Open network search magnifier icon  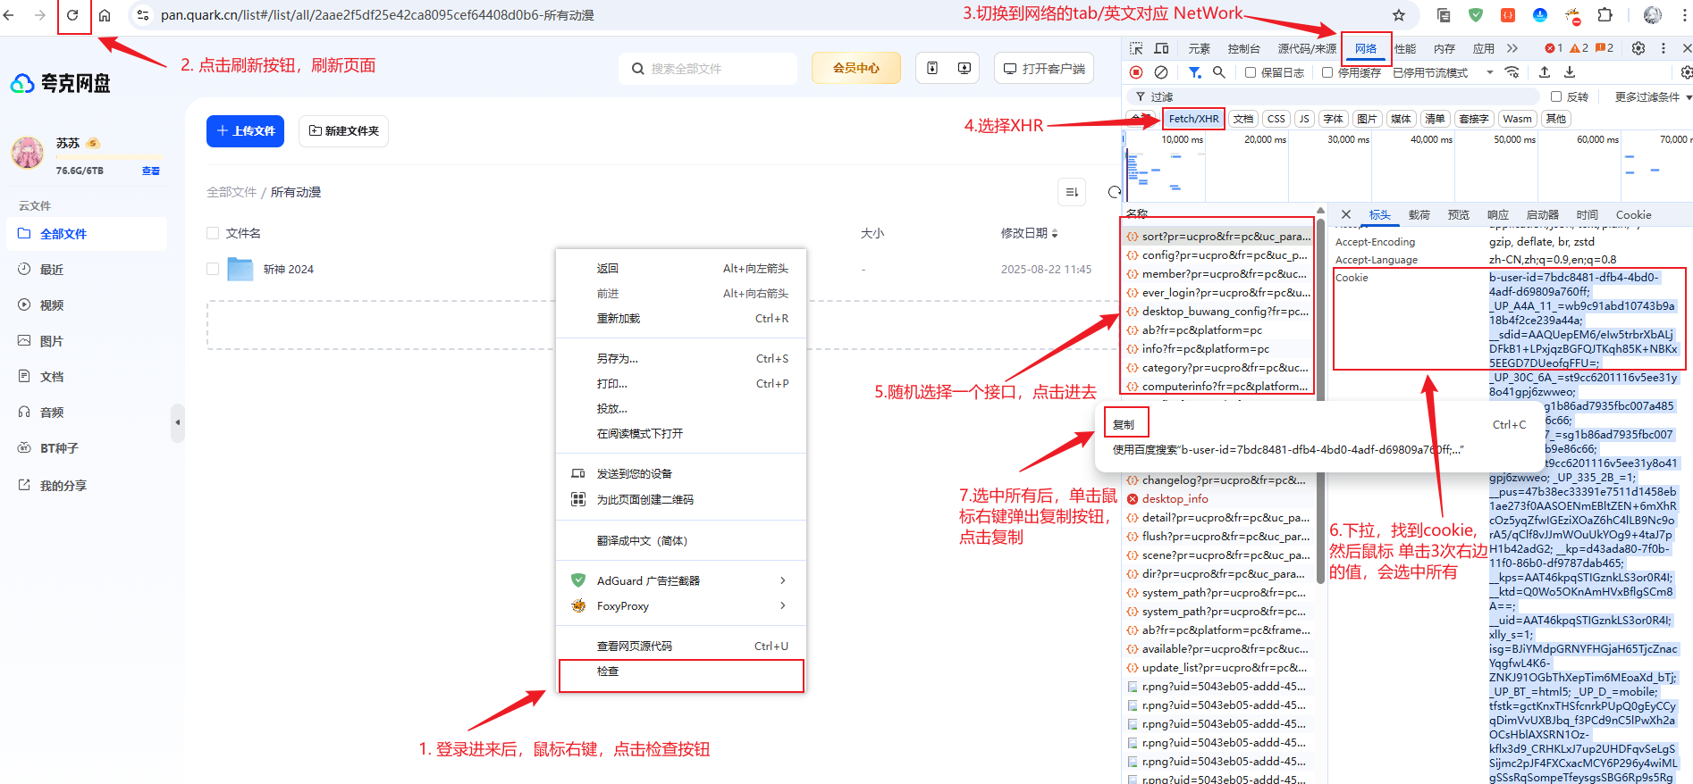click(1218, 72)
